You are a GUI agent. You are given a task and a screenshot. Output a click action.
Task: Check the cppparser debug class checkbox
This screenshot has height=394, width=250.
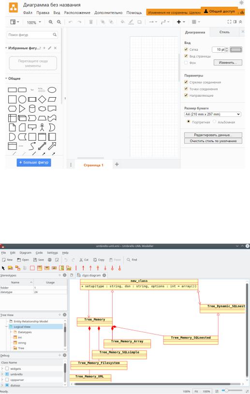coord(7,379)
